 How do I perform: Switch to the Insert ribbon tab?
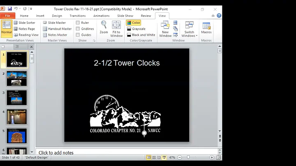pos(40,16)
